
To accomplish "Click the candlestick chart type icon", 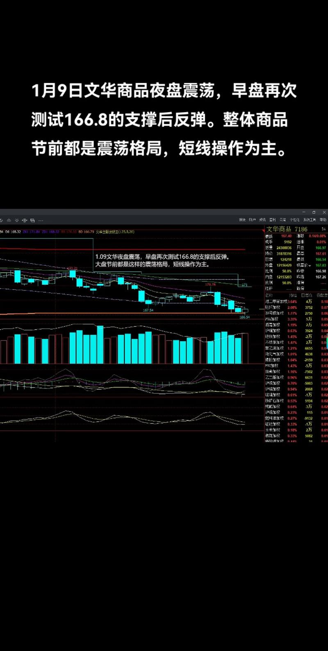I will pyautogui.click(x=25, y=220).
